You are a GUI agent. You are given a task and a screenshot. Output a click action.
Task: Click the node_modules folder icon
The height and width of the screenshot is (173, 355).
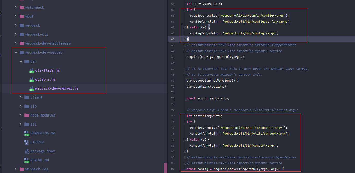[x=26, y=115]
